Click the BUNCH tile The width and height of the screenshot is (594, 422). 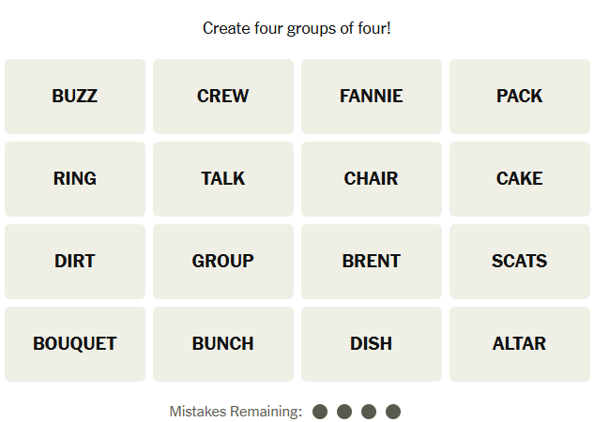223,344
